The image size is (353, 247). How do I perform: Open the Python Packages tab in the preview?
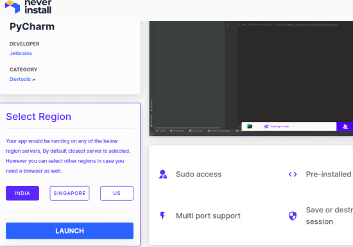click(x=220, y=131)
